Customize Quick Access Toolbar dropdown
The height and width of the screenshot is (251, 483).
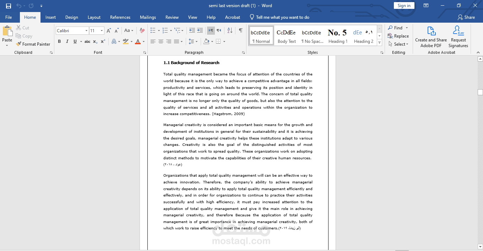pos(42,6)
